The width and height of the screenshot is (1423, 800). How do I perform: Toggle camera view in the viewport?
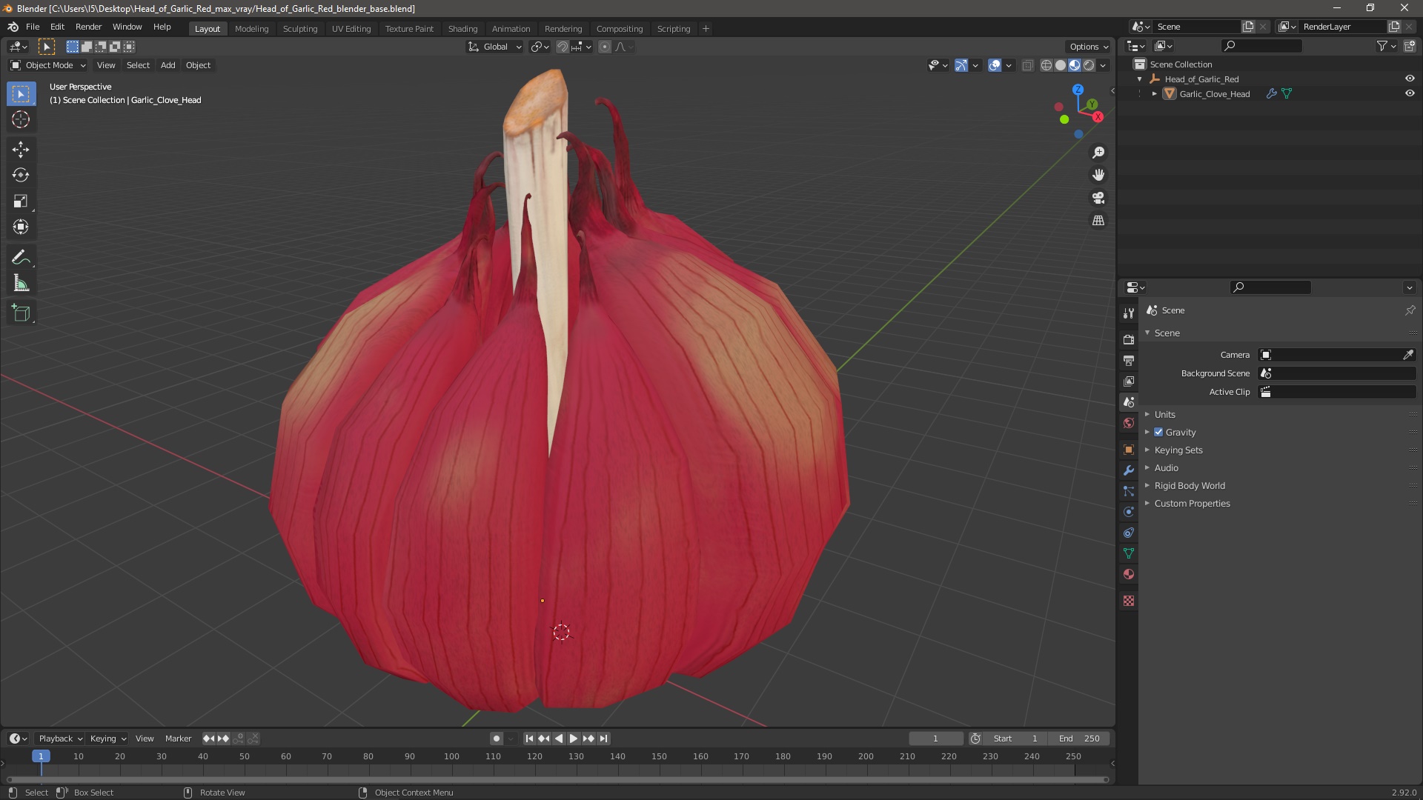(1098, 199)
